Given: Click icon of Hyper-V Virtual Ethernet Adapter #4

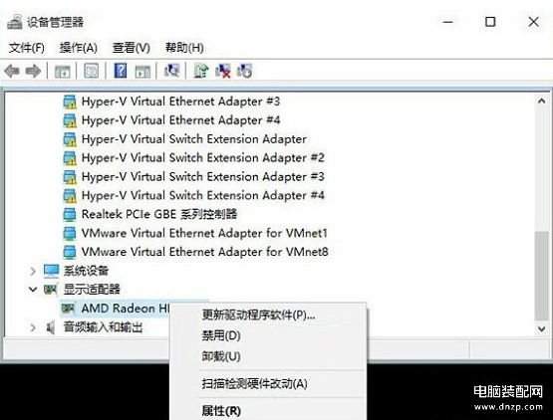Looking at the screenshot, I should click(x=70, y=120).
